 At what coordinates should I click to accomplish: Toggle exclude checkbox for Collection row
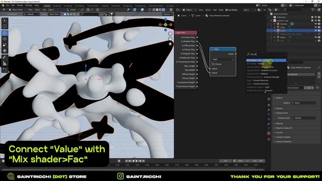pos(312,17)
